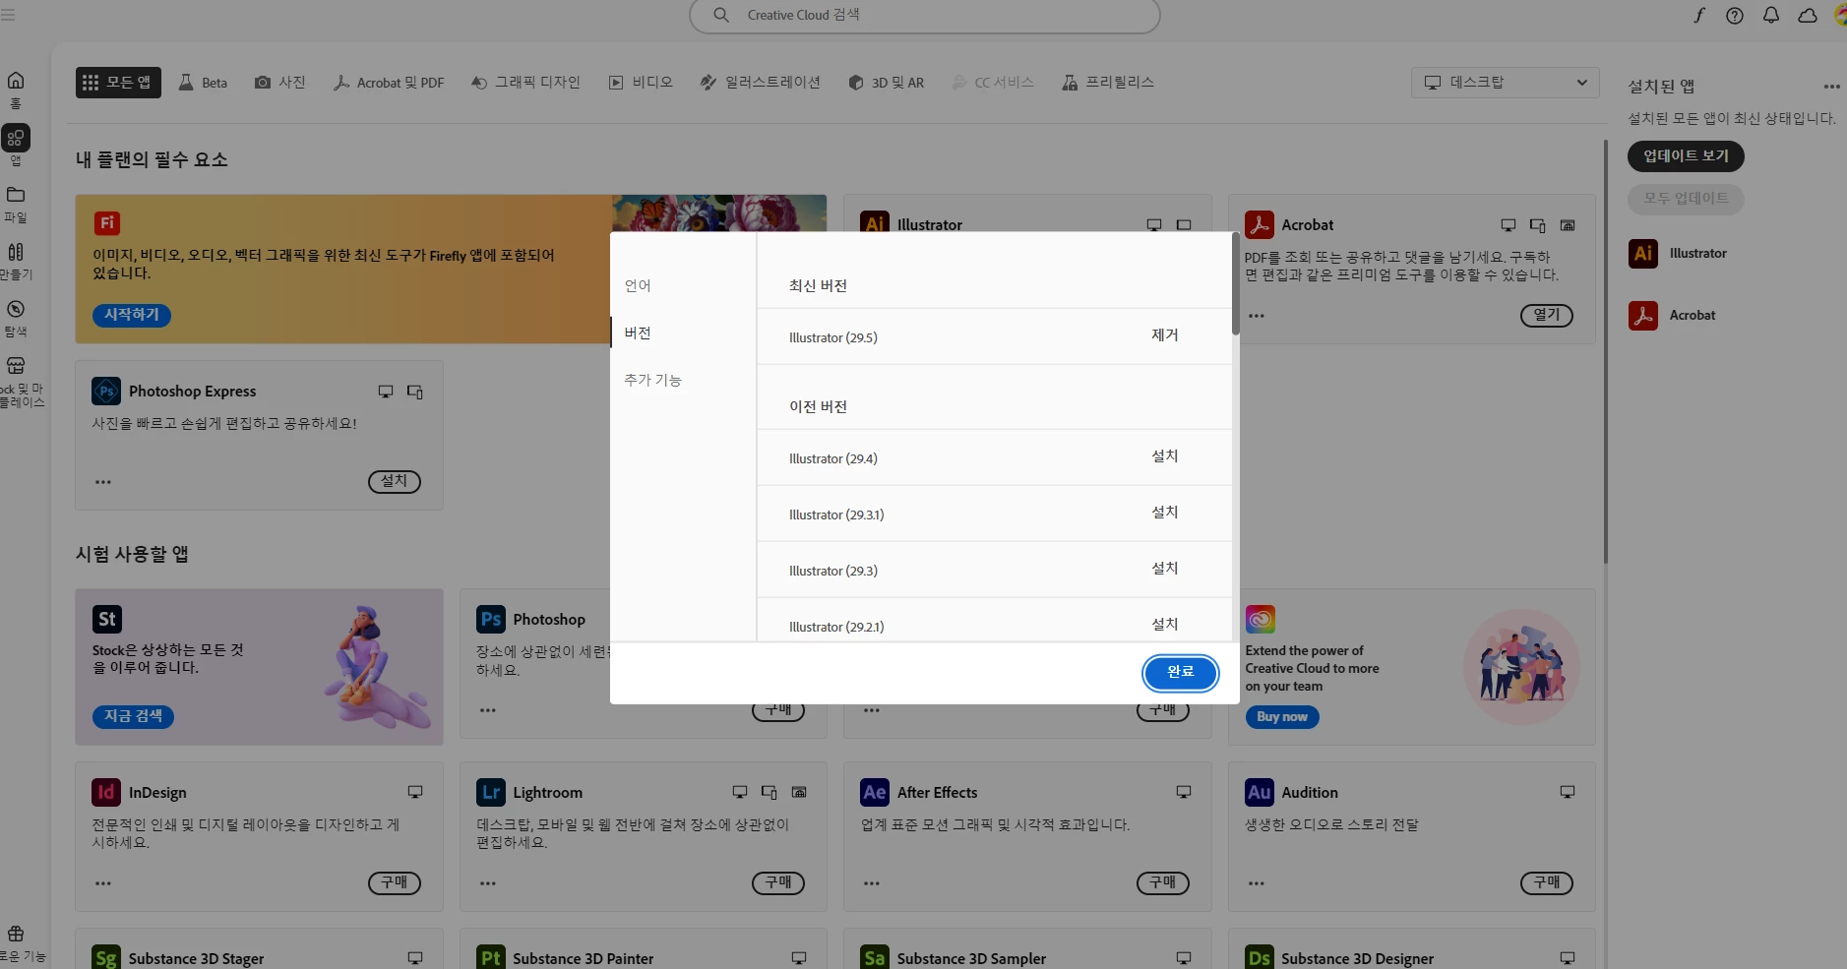Click the Adobe Stock 'St' icon

[107, 619]
